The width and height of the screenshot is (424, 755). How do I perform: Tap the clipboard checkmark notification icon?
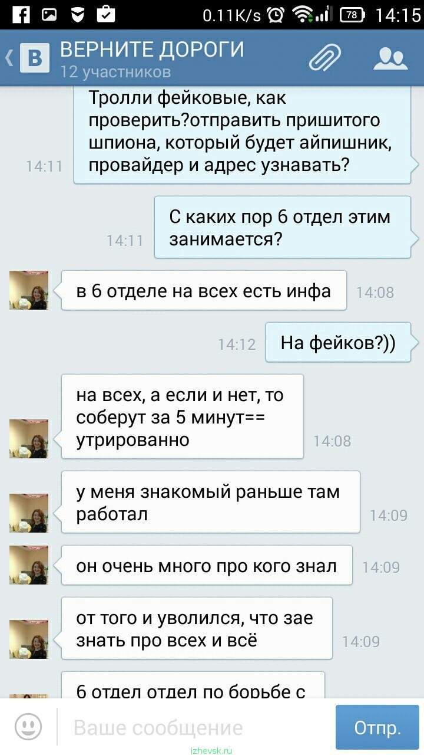[x=105, y=14]
